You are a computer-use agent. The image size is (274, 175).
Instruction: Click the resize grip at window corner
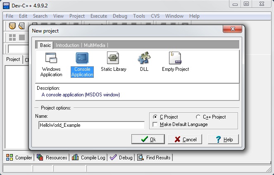click(x=268, y=169)
